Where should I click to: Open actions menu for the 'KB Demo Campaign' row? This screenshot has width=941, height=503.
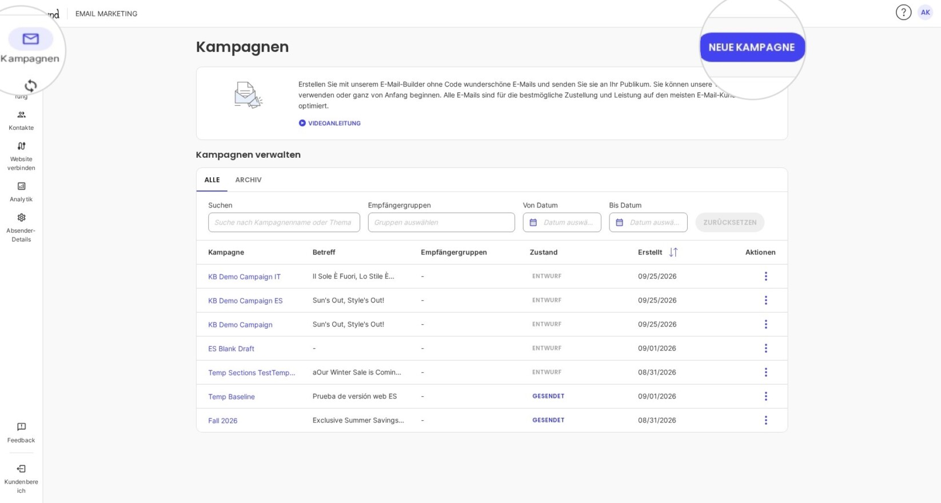(766, 324)
